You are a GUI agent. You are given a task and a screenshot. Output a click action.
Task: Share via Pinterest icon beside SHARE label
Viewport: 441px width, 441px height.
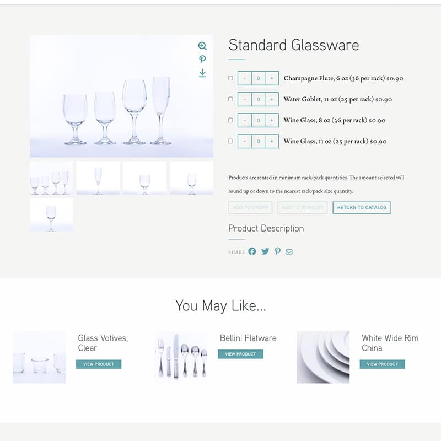(x=277, y=251)
